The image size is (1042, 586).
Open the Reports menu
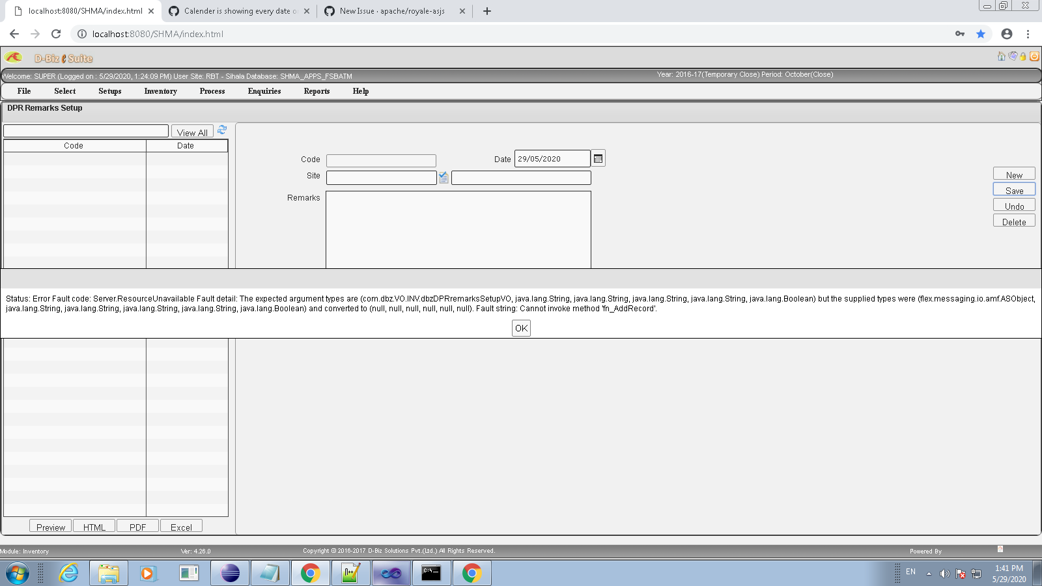pos(317,91)
